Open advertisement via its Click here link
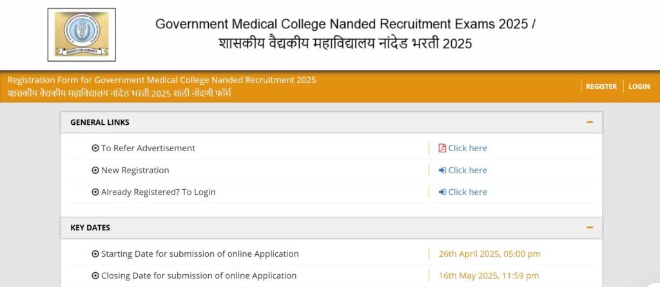660x287 pixels. coord(467,148)
